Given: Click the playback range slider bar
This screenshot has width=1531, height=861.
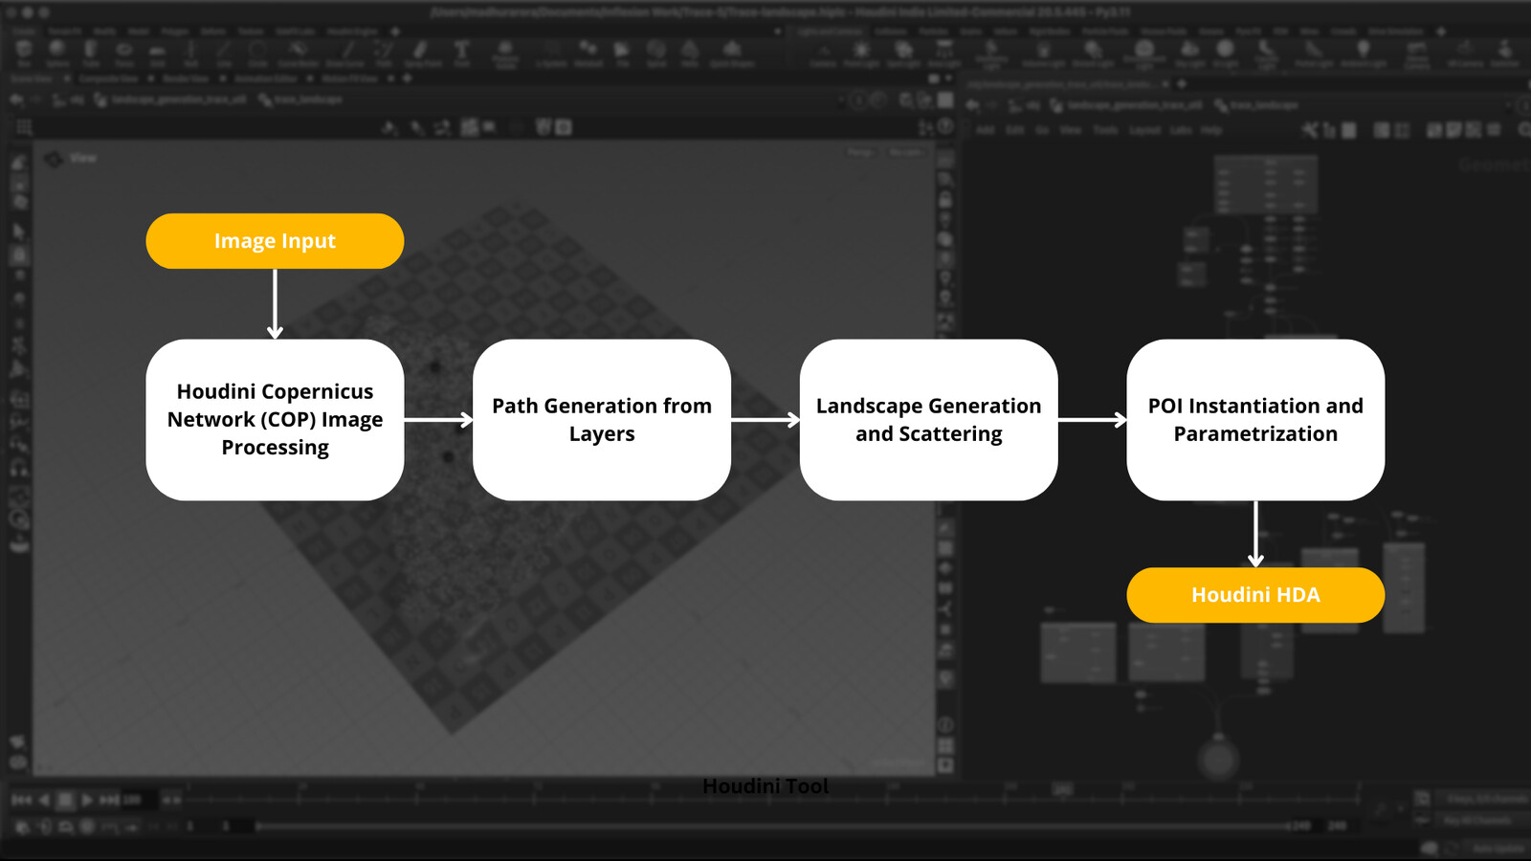Looking at the screenshot, I should 773,826.
